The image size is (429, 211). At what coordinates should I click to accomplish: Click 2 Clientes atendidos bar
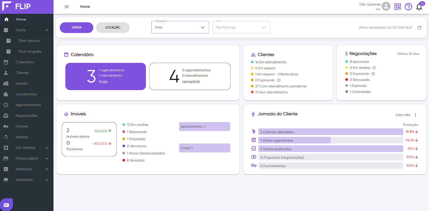tap(331, 132)
